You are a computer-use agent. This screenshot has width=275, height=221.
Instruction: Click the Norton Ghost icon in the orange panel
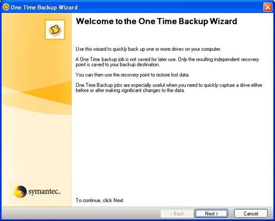pyautogui.click(x=55, y=30)
